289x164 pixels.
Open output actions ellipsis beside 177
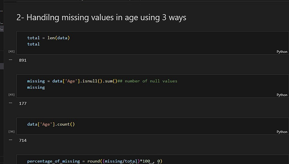[11, 103]
